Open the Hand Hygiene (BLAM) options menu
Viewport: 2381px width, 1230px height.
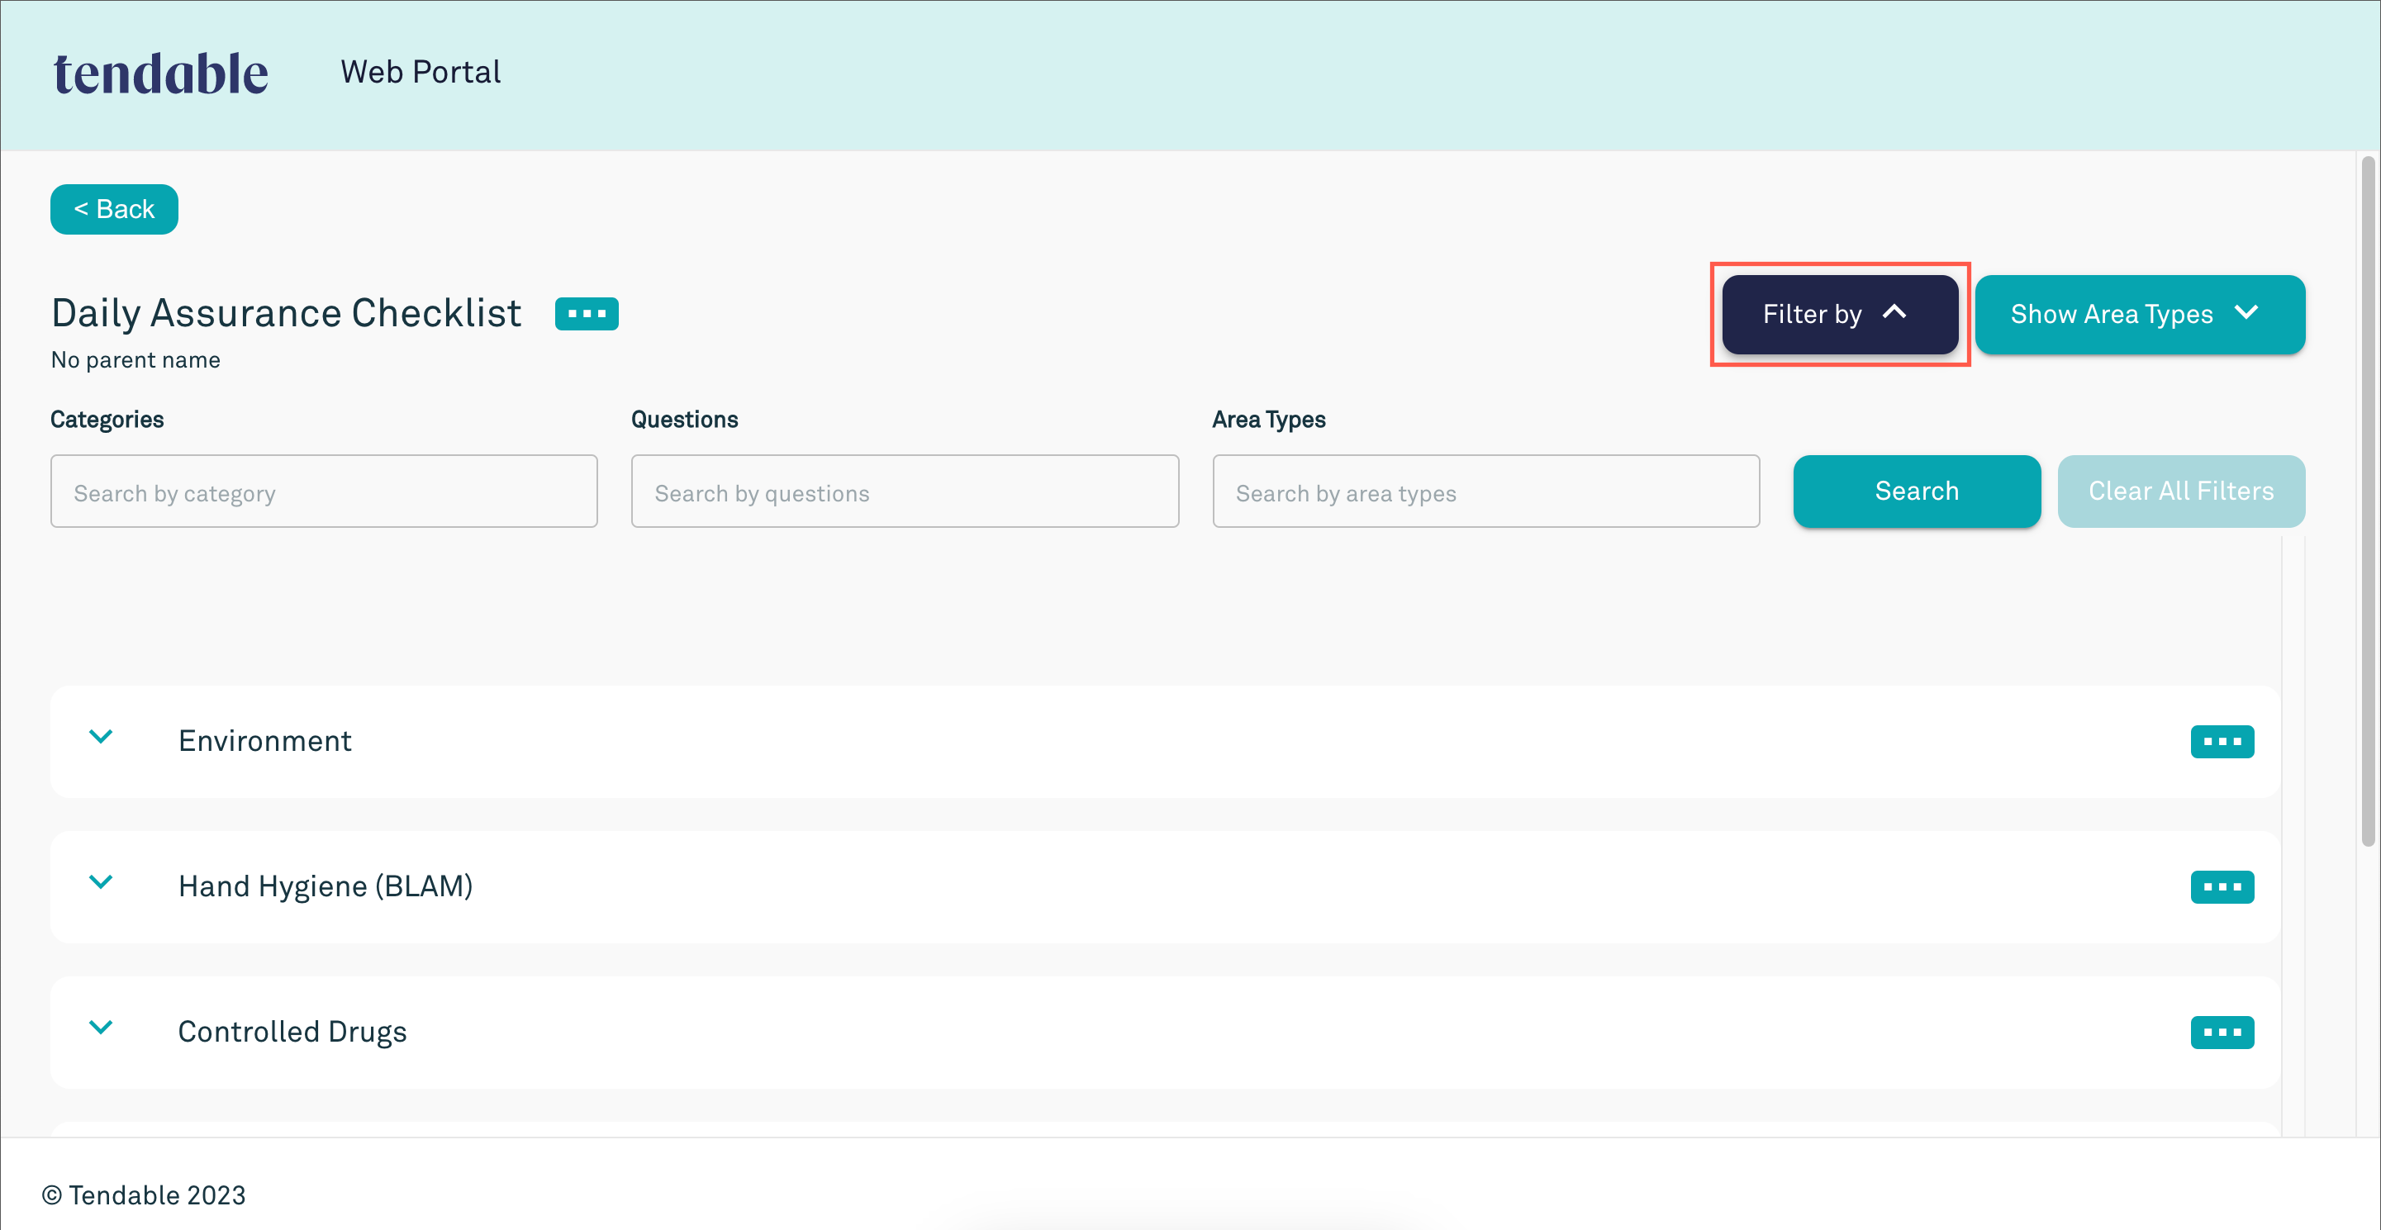[x=2221, y=886]
